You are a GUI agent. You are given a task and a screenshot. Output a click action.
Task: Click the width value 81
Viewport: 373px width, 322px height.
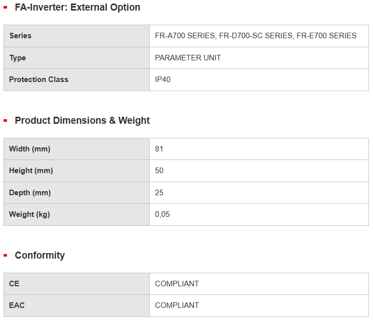159,149
